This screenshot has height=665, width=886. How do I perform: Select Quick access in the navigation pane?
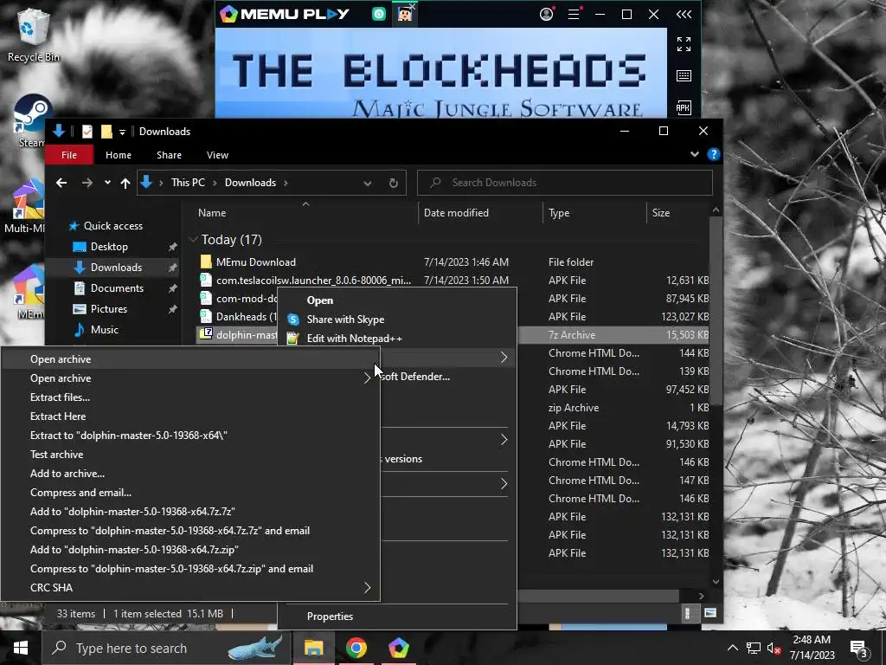[x=112, y=226]
